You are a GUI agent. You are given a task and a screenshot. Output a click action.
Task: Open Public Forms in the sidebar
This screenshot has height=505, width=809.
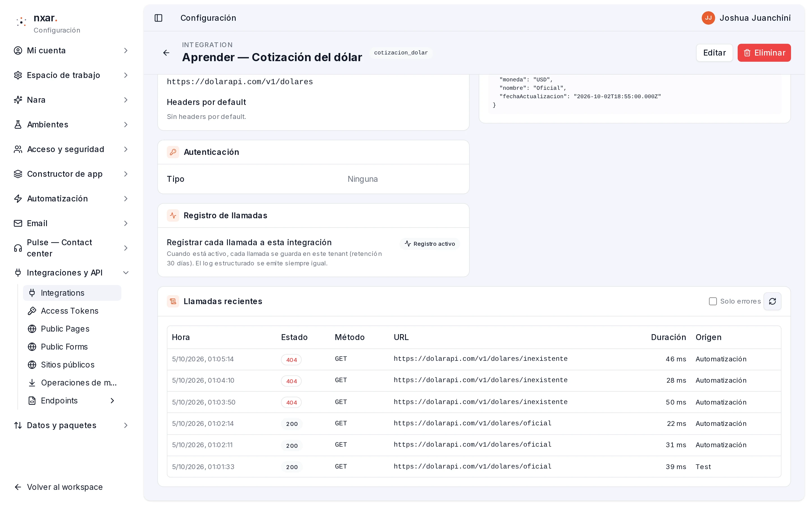(x=72, y=347)
